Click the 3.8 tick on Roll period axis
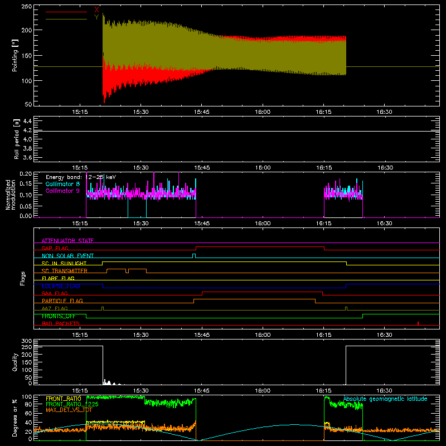The image size is (446, 446). 27,148
